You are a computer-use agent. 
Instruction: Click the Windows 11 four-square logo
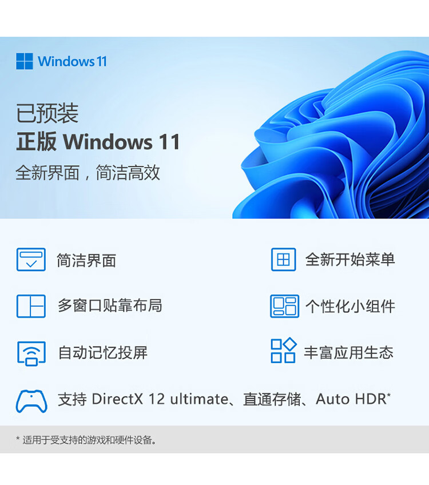click(25, 61)
